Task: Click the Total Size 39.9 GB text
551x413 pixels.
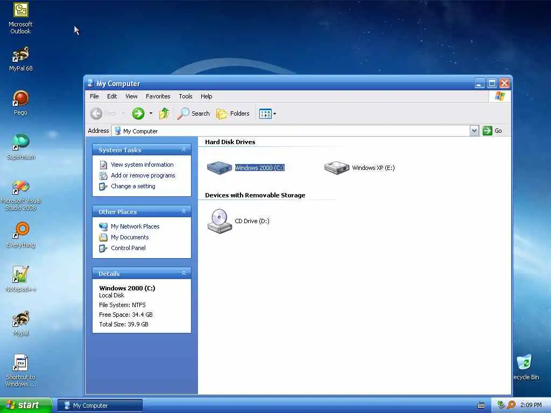Action: [x=124, y=324]
